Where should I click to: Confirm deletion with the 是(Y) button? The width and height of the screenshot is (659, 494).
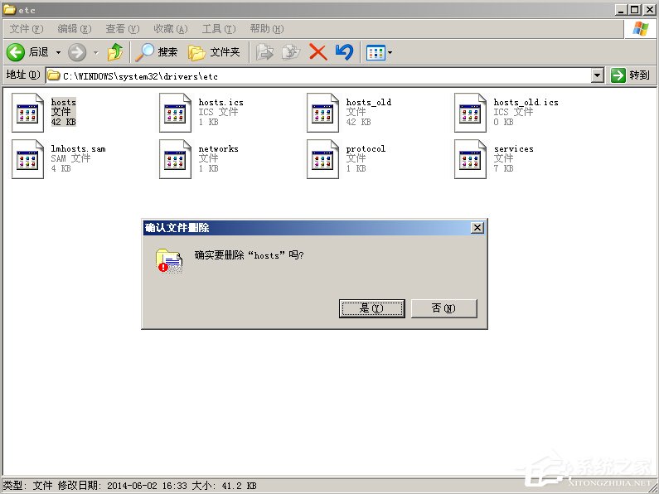click(371, 308)
